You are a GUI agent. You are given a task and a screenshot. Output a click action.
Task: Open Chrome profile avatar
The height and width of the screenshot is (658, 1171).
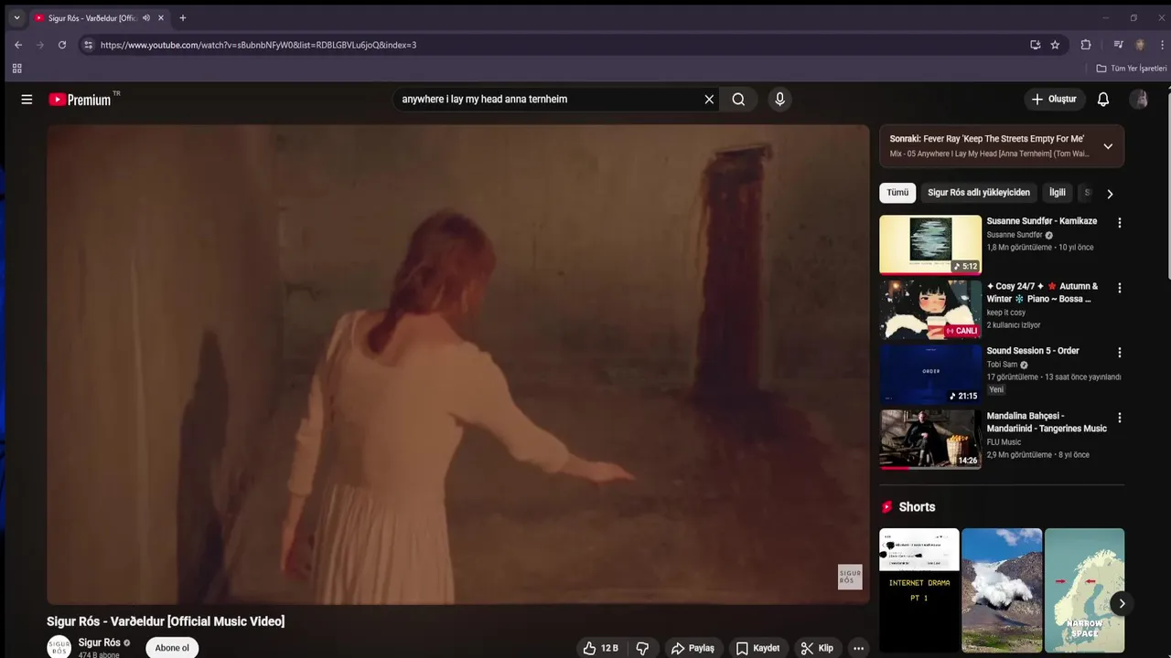coord(1140,45)
